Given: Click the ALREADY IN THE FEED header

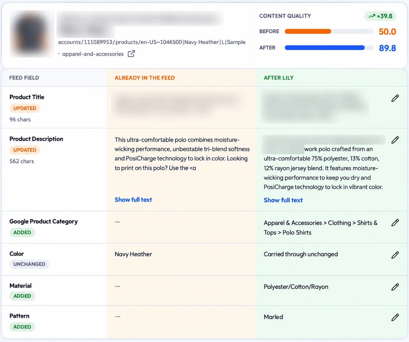Looking at the screenshot, I should [145, 78].
